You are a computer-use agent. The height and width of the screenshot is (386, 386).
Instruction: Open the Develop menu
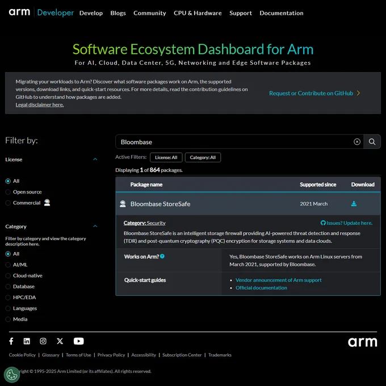[91, 13]
